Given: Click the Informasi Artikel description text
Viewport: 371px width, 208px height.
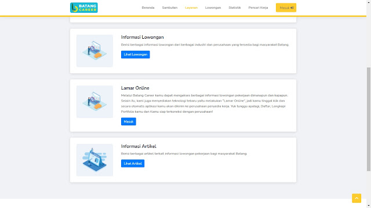Looking at the screenshot, I should pyautogui.click(x=184, y=154).
